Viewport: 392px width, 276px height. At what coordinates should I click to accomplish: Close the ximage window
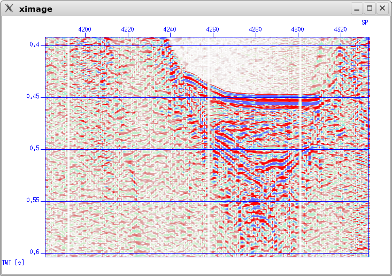click(x=382, y=8)
